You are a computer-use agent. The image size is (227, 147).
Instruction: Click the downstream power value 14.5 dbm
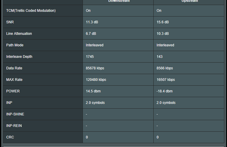[93, 91]
